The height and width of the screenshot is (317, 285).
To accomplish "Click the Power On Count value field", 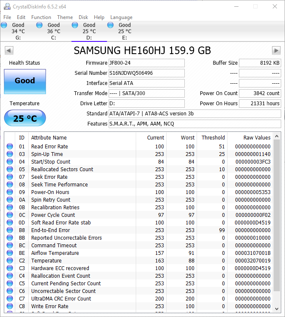I will [260, 93].
